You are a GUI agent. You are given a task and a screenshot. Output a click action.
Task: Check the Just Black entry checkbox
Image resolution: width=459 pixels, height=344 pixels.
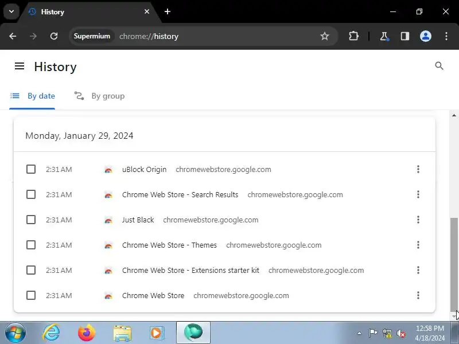coord(31,220)
